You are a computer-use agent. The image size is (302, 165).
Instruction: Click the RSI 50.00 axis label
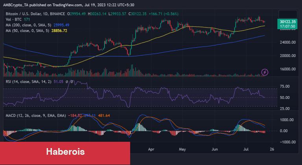[x=285, y=98]
